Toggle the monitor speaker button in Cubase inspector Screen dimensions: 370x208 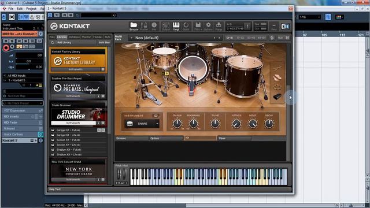tap(12, 47)
